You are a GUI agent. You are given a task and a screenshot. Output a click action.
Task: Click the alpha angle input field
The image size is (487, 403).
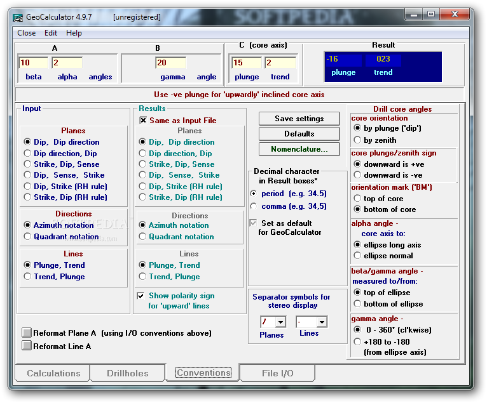(x=67, y=63)
